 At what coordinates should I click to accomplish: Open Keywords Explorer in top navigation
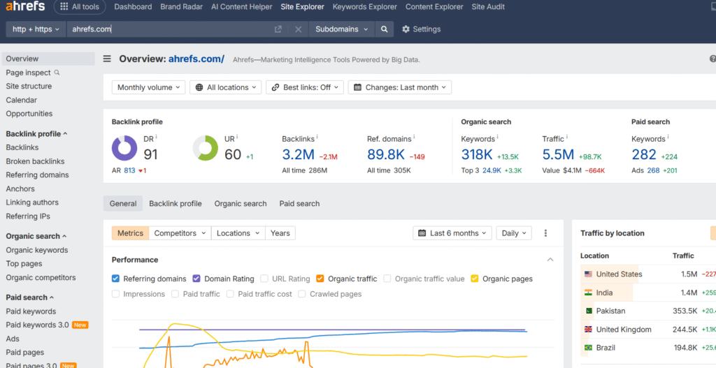pos(365,7)
